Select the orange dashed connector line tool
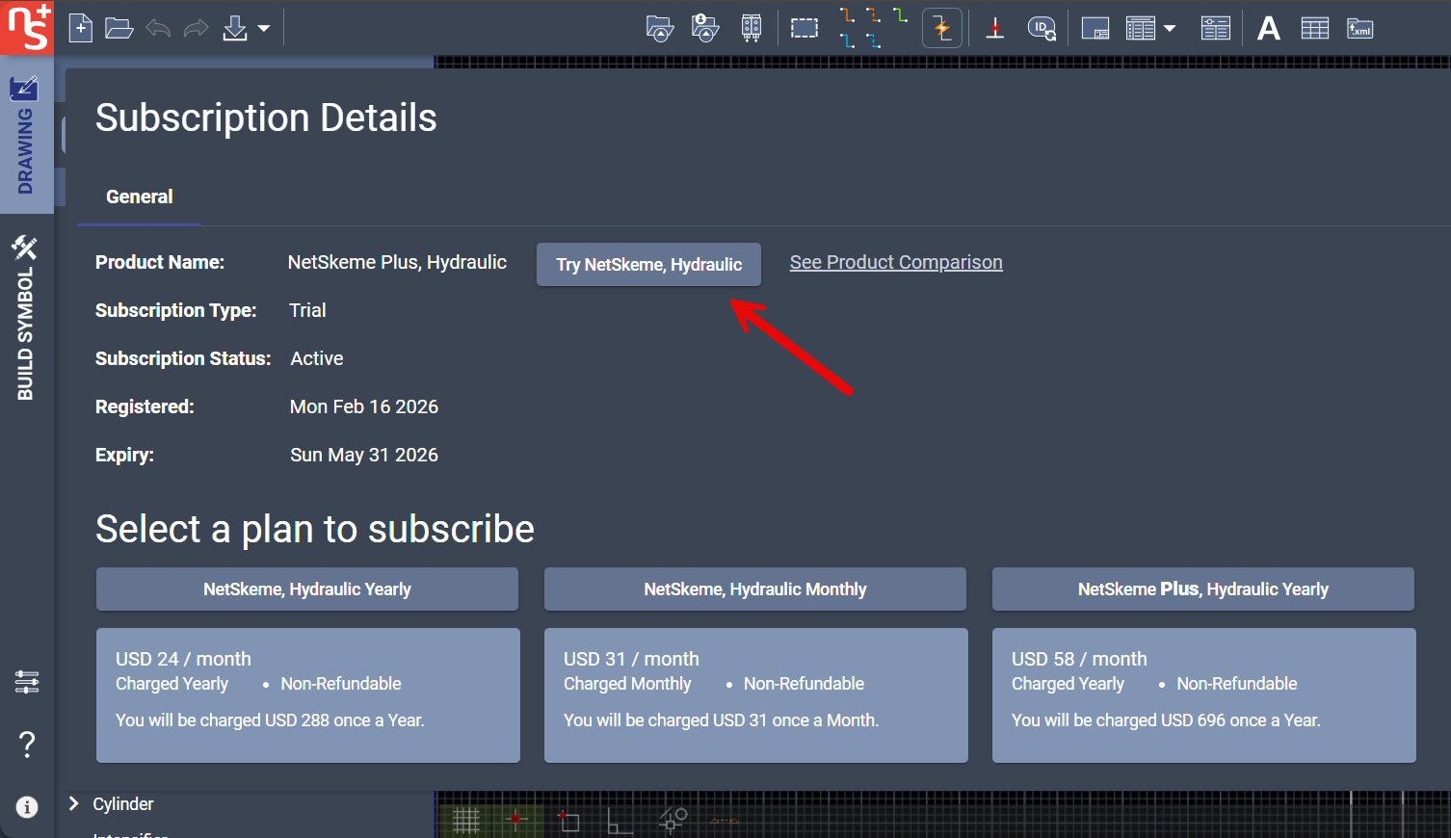The image size is (1451, 838). click(x=873, y=14)
